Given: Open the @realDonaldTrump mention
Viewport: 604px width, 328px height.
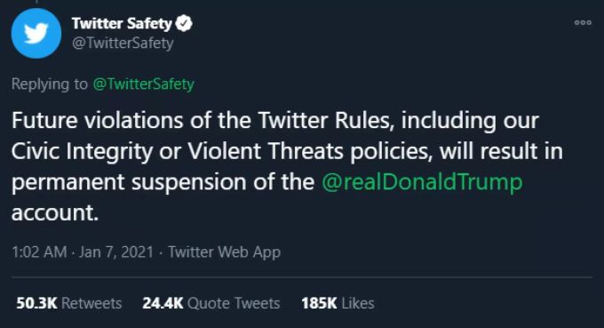Looking at the screenshot, I should [x=422, y=182].
